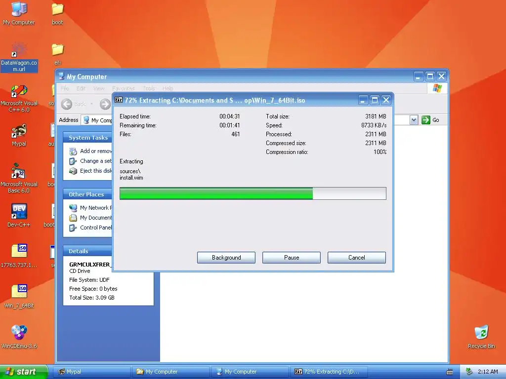The width and height of the screenshot is (506, 379).
Task: Switch to 72% Extracting taskbar button
Action: coord(330,372)
